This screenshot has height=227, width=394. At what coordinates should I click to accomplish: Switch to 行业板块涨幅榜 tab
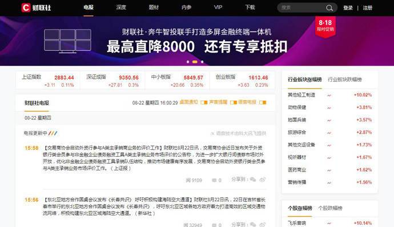[x=305, y=80]
